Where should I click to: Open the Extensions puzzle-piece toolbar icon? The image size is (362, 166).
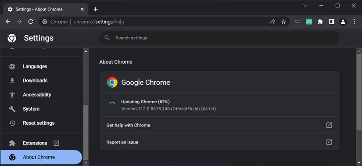pyautogui.click(x=320, y=22)
